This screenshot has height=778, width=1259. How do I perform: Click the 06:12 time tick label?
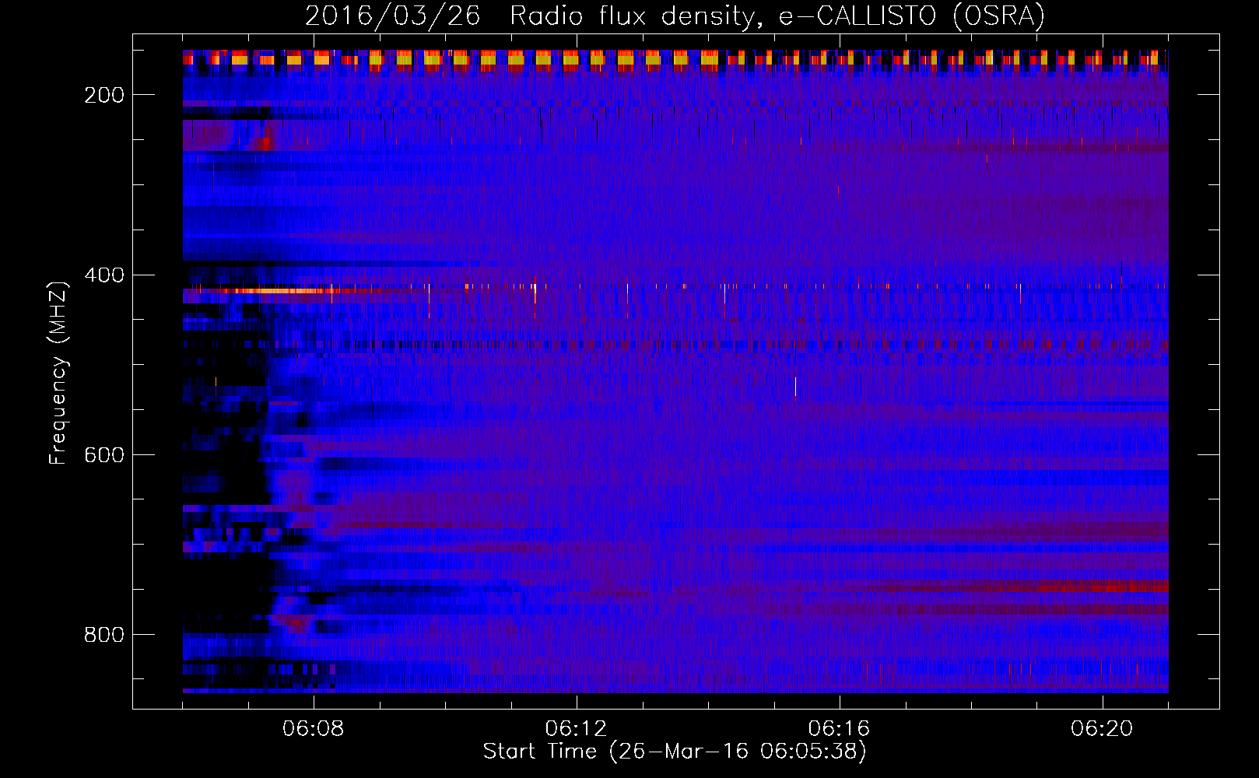click(x=577, y=729)
